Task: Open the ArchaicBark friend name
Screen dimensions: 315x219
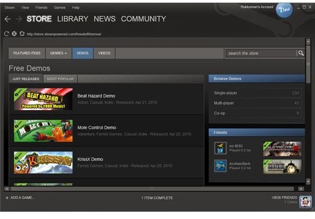Action: click(x=240, y=163)
